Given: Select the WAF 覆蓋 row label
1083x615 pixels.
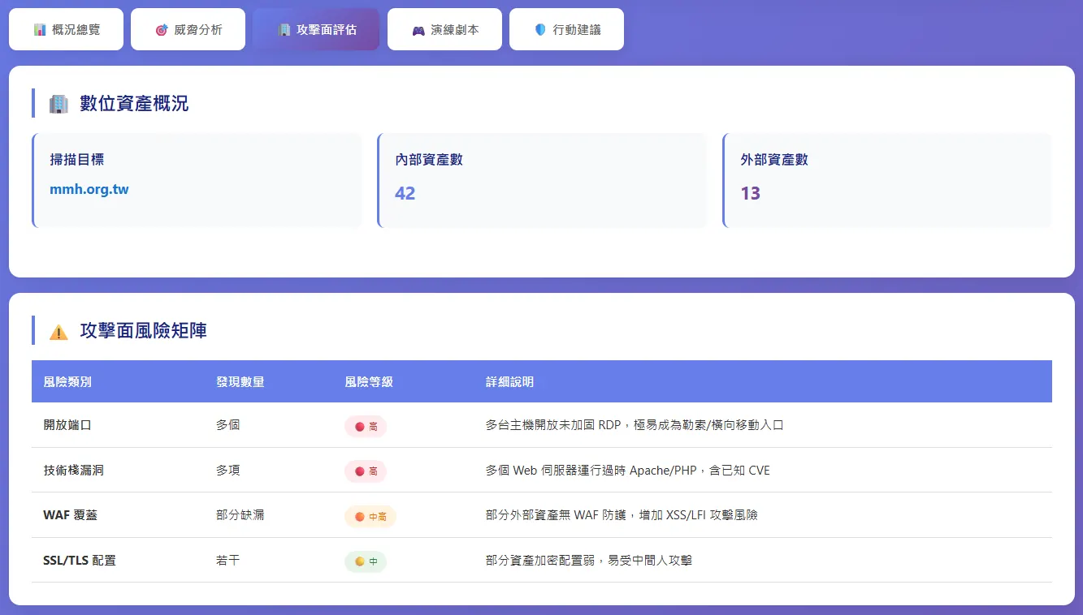Looking at the screenshot, I should click(x=70, y=514).
